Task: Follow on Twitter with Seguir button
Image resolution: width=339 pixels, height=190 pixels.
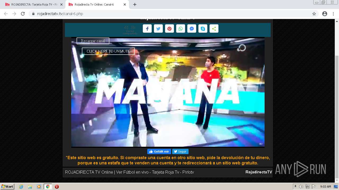Action: pos(180,151)
